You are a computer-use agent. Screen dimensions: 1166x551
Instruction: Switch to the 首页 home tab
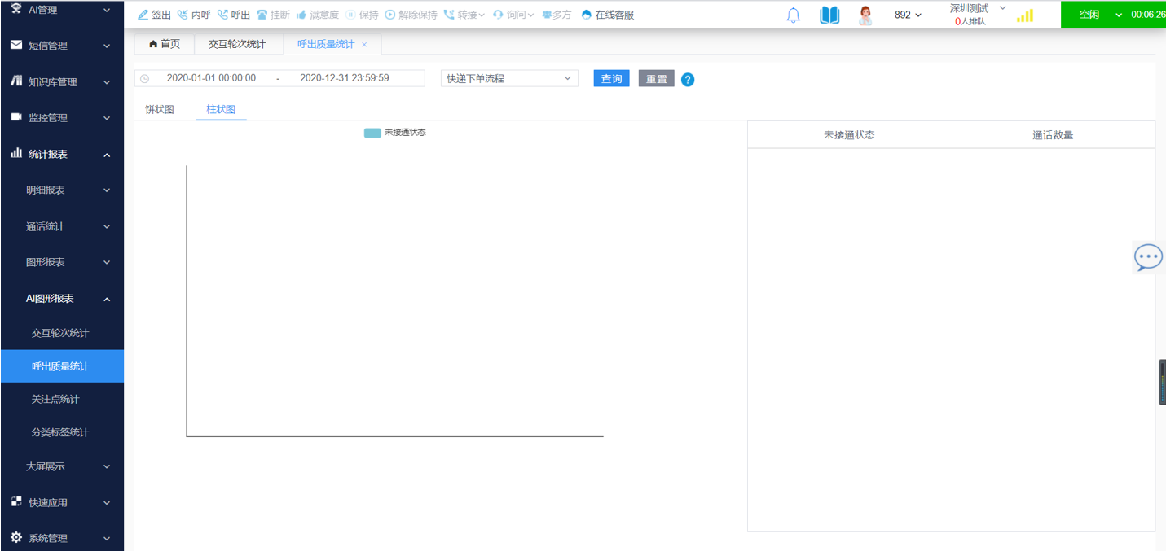tap(165, 44)
